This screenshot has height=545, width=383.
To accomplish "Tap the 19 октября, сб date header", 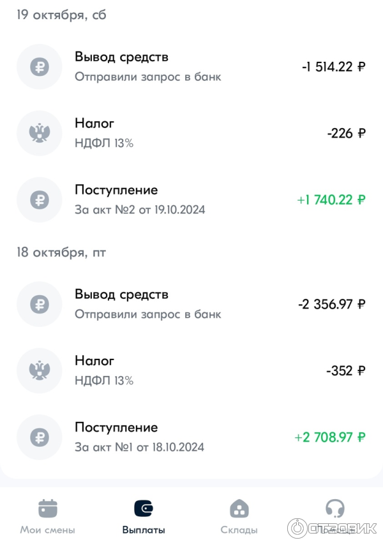I will pyautogui.click(x=61, y=15).
